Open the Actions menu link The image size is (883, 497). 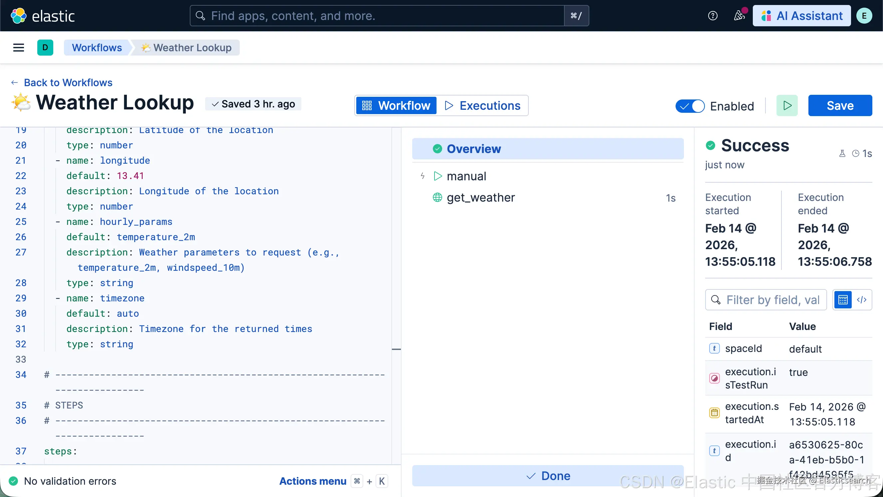pyautogui.click(x=313, y=481)
